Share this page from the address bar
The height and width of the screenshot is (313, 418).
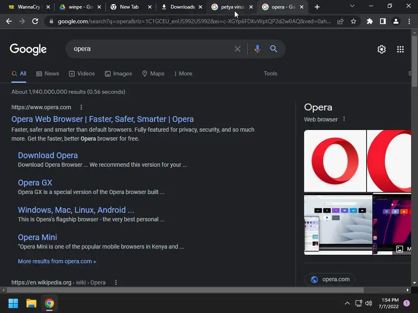coord(340,21)
